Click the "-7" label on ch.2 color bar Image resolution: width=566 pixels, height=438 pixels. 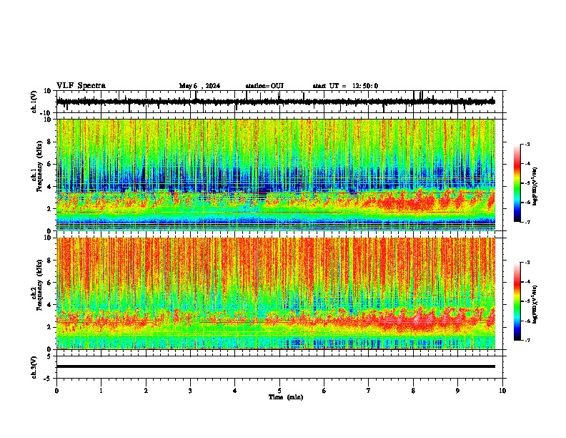coord(527,340)
